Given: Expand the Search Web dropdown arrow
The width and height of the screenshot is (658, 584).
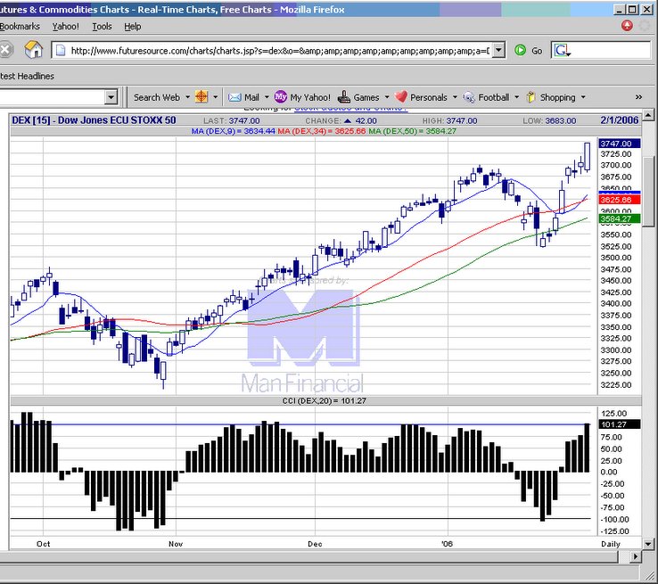Looking at the screenshot, I should pos(187,97).
